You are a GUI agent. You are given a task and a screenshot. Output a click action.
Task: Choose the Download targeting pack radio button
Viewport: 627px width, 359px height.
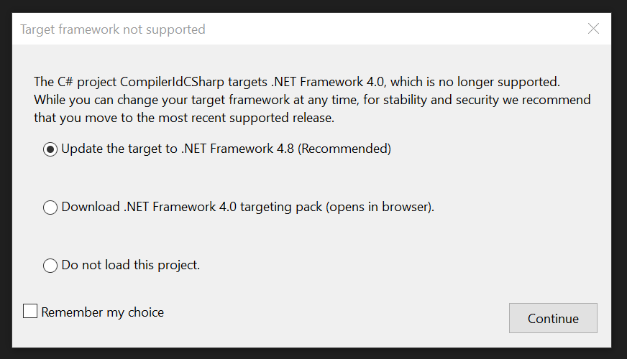click(50, 208)
